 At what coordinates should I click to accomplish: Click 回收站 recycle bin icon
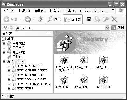click(9, 57)
